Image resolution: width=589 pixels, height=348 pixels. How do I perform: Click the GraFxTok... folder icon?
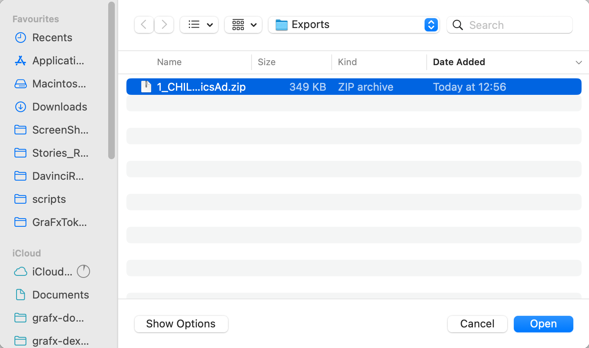[x=20, y=222]
